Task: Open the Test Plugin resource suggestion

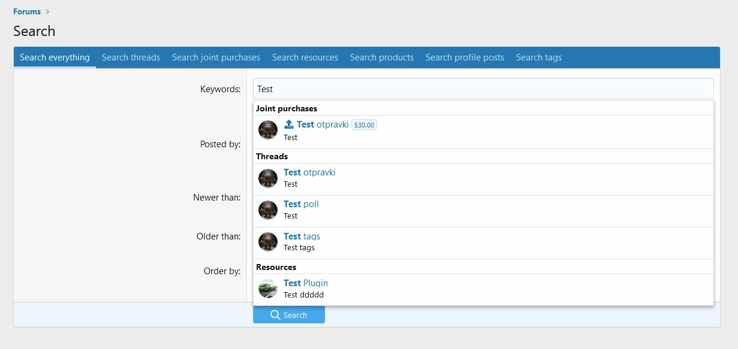Action: 306,283
